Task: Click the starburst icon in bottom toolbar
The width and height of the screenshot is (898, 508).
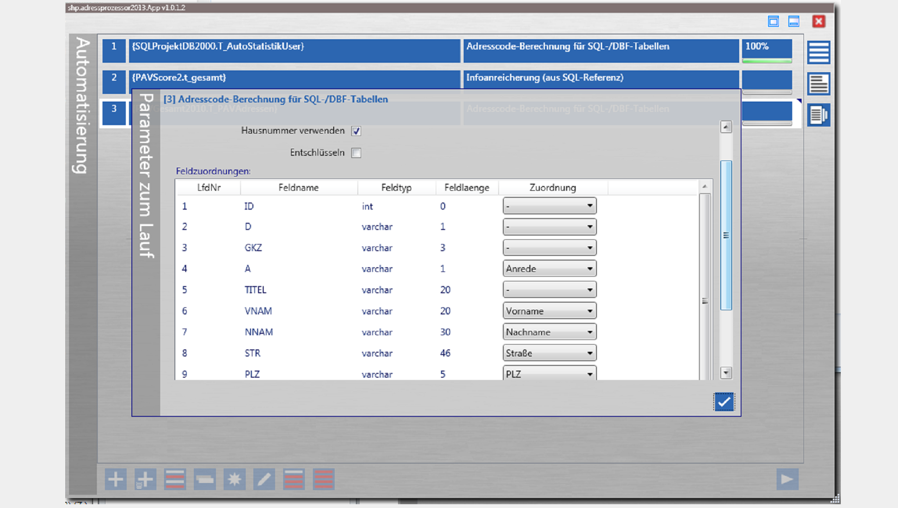Action: point(234,479)
